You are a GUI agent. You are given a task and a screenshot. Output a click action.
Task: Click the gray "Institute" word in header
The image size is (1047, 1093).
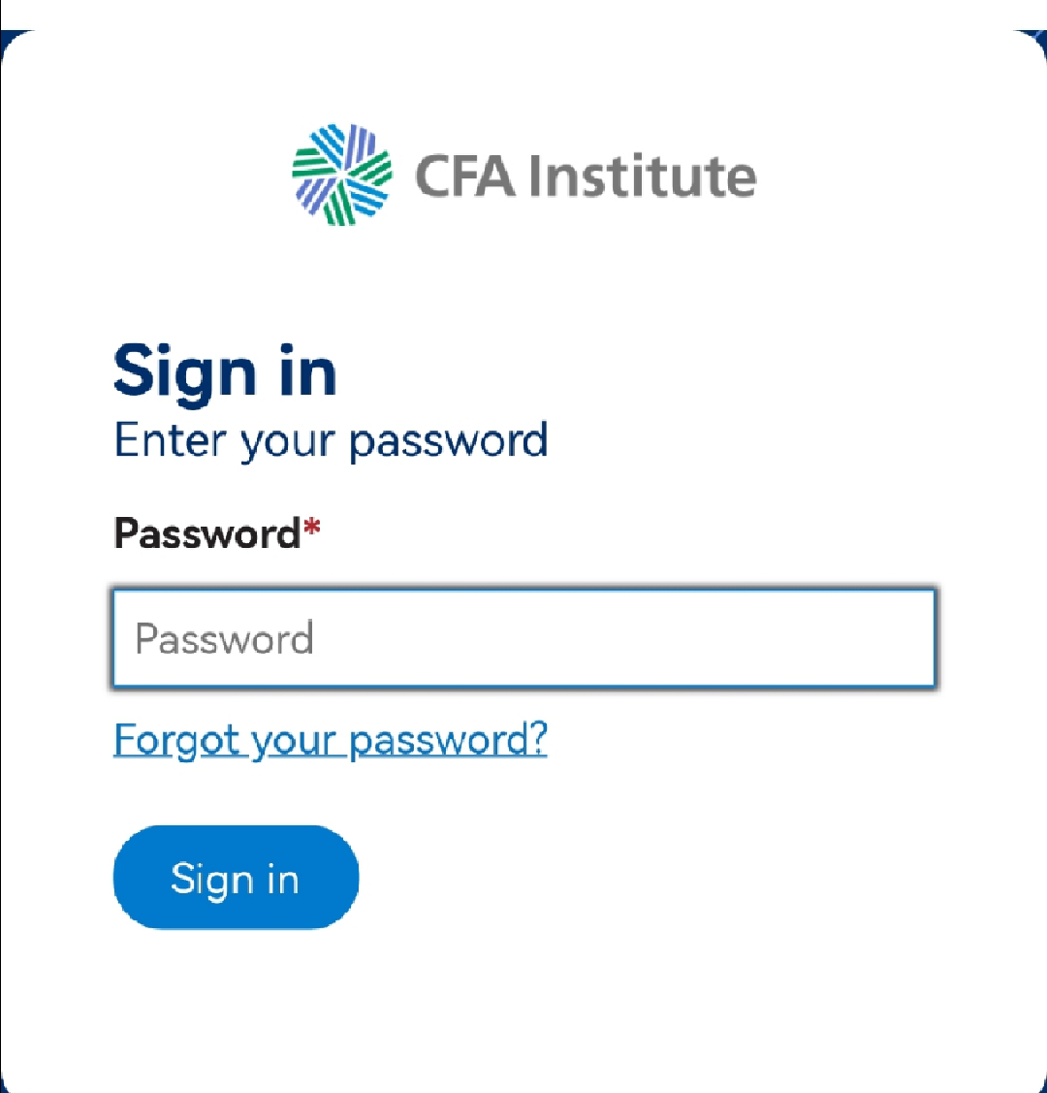pyautogui.click(x=643, y=177)
